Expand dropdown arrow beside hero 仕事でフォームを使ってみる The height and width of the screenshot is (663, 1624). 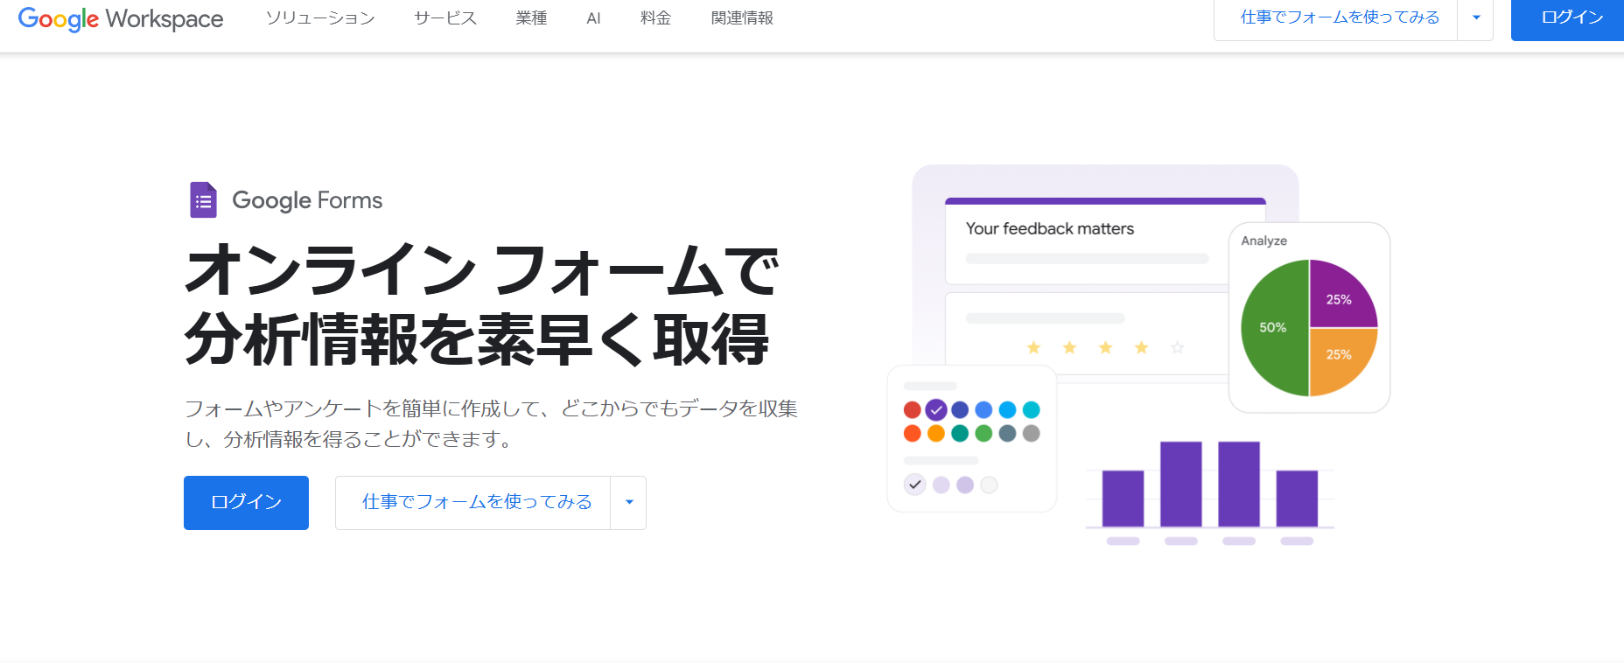click(x=629, y=503)
